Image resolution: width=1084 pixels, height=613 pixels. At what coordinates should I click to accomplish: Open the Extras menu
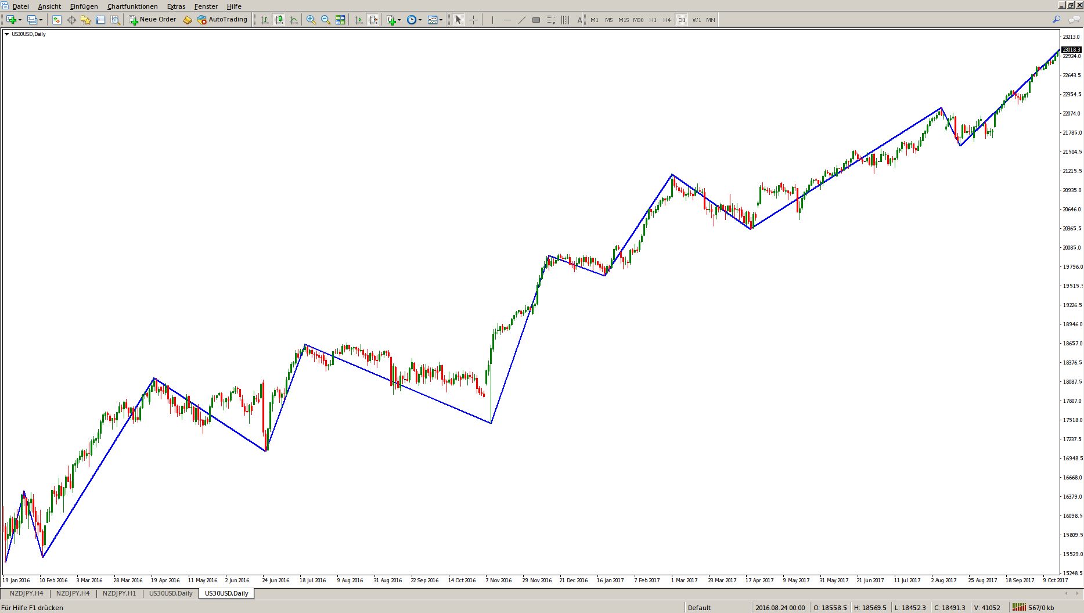click(x=176, y=6)
